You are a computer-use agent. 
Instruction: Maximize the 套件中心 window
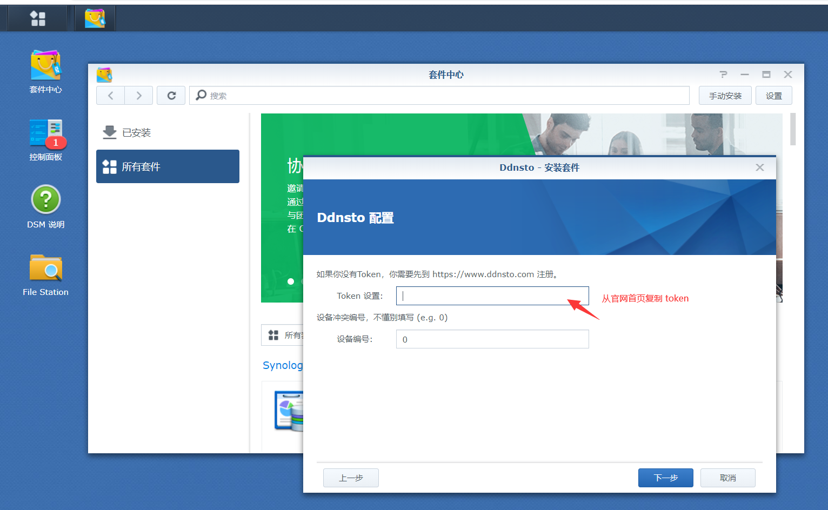(x=766, y=75)
